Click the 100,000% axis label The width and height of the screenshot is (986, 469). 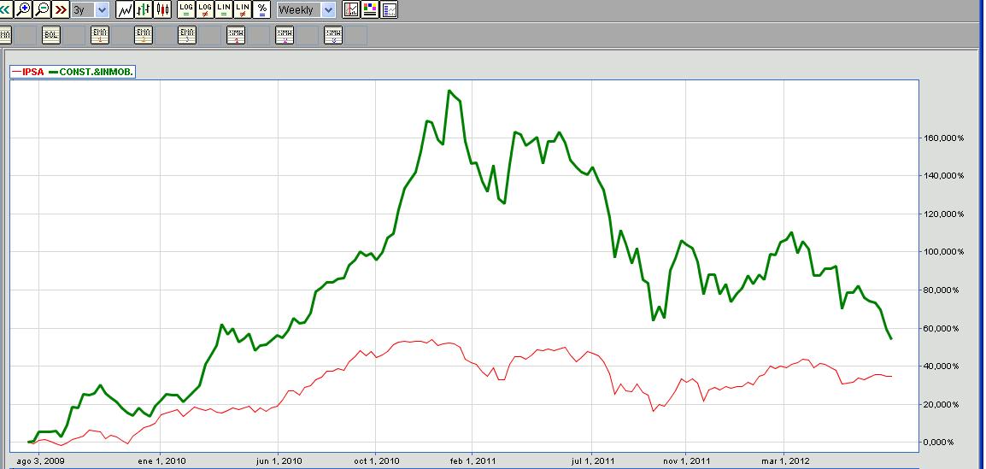(943, 252)
